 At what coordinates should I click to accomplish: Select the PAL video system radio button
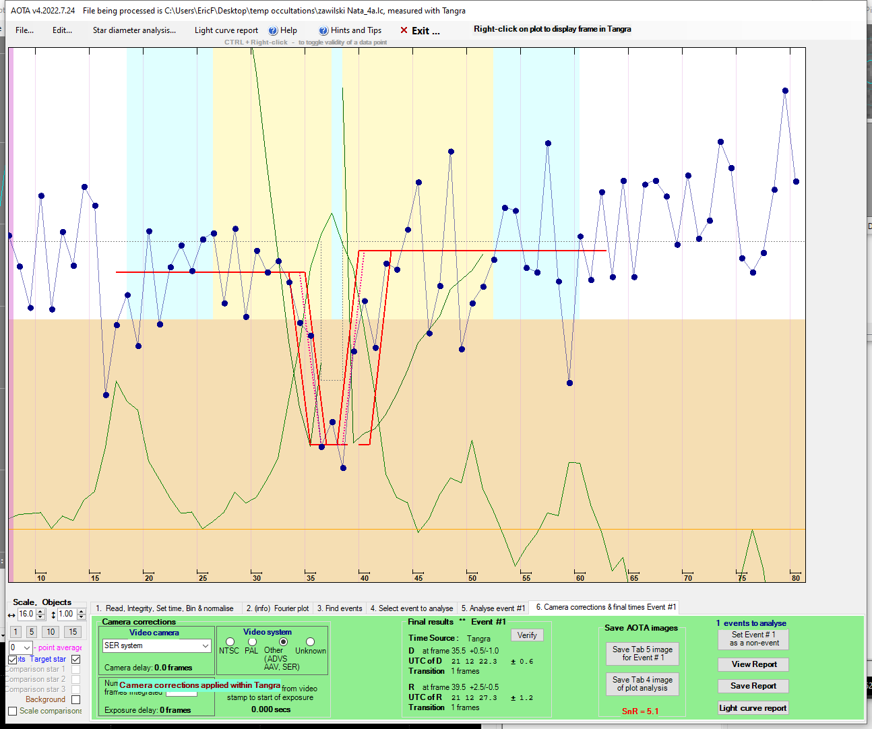coord(252,642)
